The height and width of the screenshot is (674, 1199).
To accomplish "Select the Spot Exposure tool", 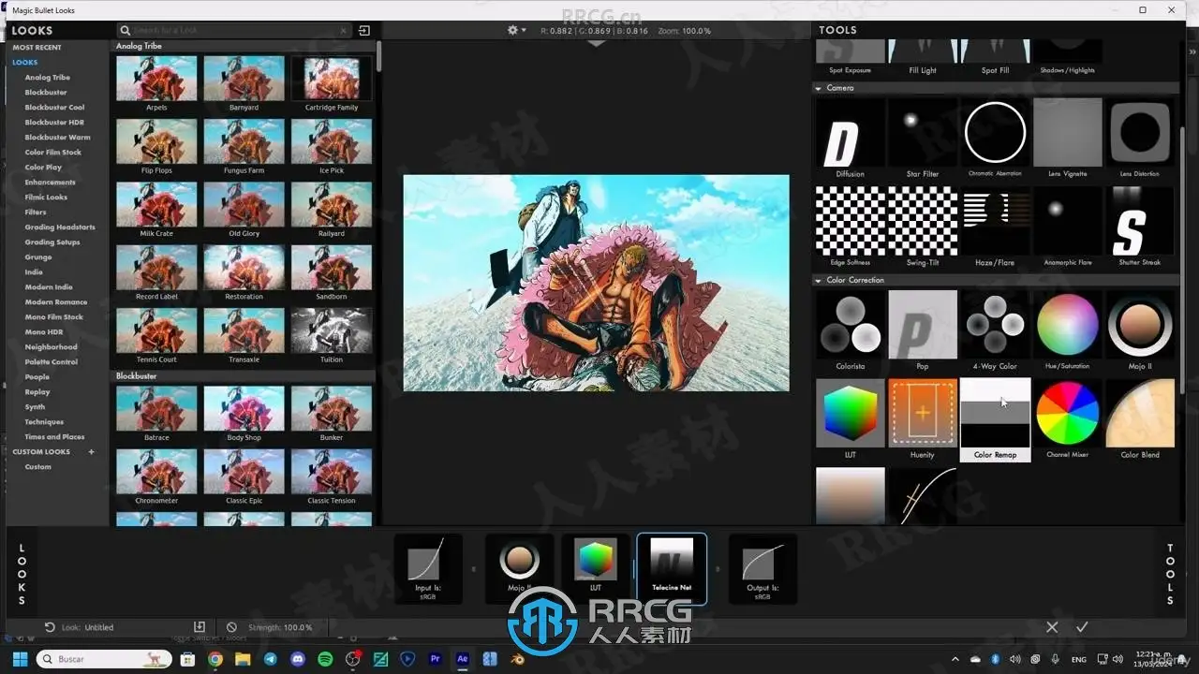I will point(850,57).
